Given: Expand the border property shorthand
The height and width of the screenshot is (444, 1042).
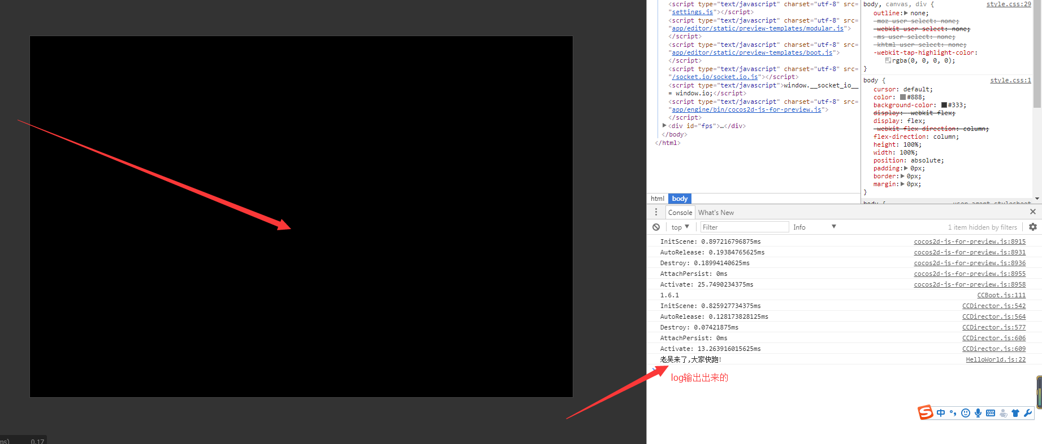Looking at the screenshot, I should (902, 176).
